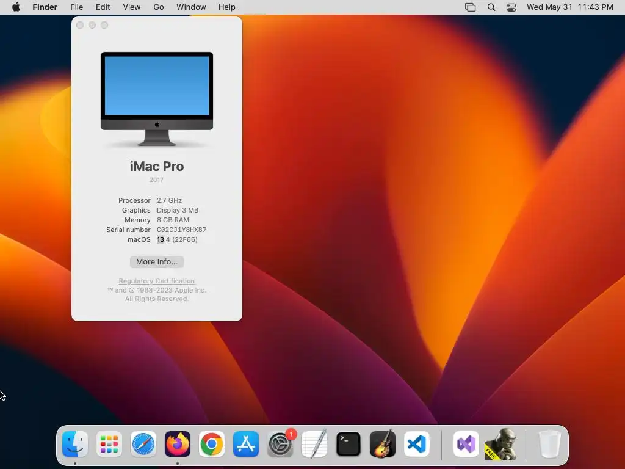625x469 pixels.
Task: Click the 8 GB RAM memory value
Action: tap(173, 220)
